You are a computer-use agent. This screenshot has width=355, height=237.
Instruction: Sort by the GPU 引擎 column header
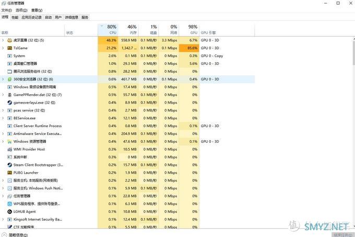click(x=227, y=30)
